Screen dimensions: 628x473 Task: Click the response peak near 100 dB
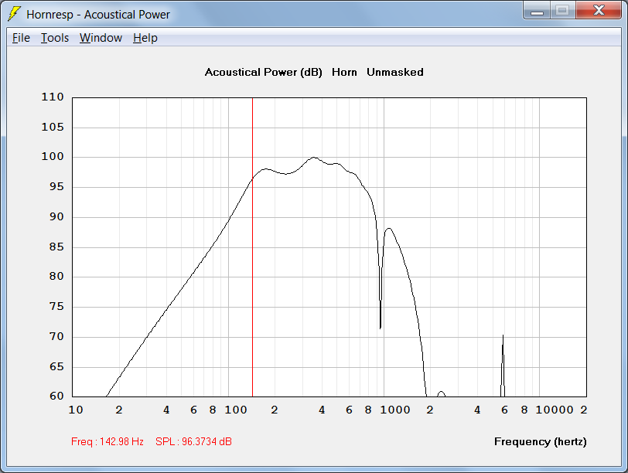pos(313,158)
